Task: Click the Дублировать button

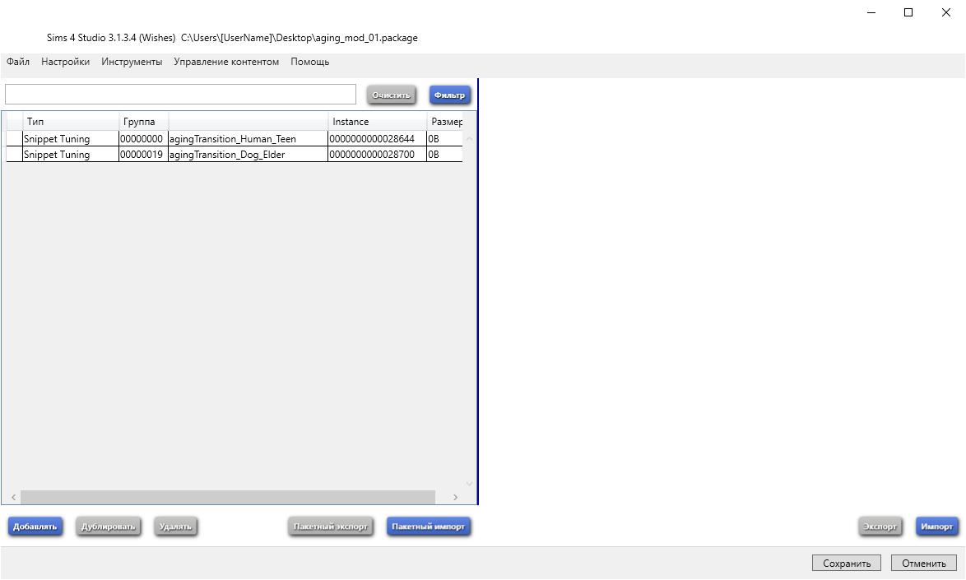Action: click(x=108, y=527)
